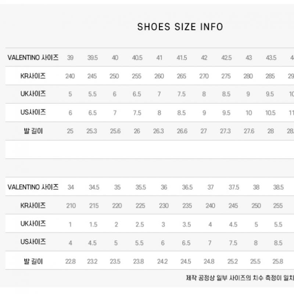Select the KR size 230 cell

(x=164, y=206)
